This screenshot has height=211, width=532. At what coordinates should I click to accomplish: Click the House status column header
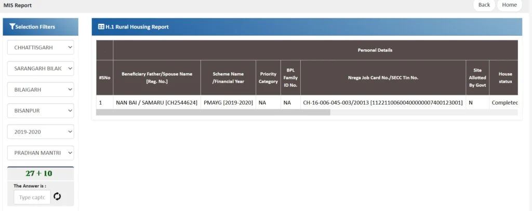pyautogui.click(x=504, y=78)
